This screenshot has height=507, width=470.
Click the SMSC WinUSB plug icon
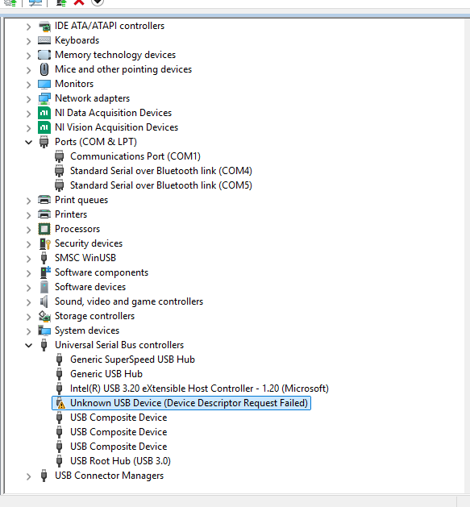[44, 258]
